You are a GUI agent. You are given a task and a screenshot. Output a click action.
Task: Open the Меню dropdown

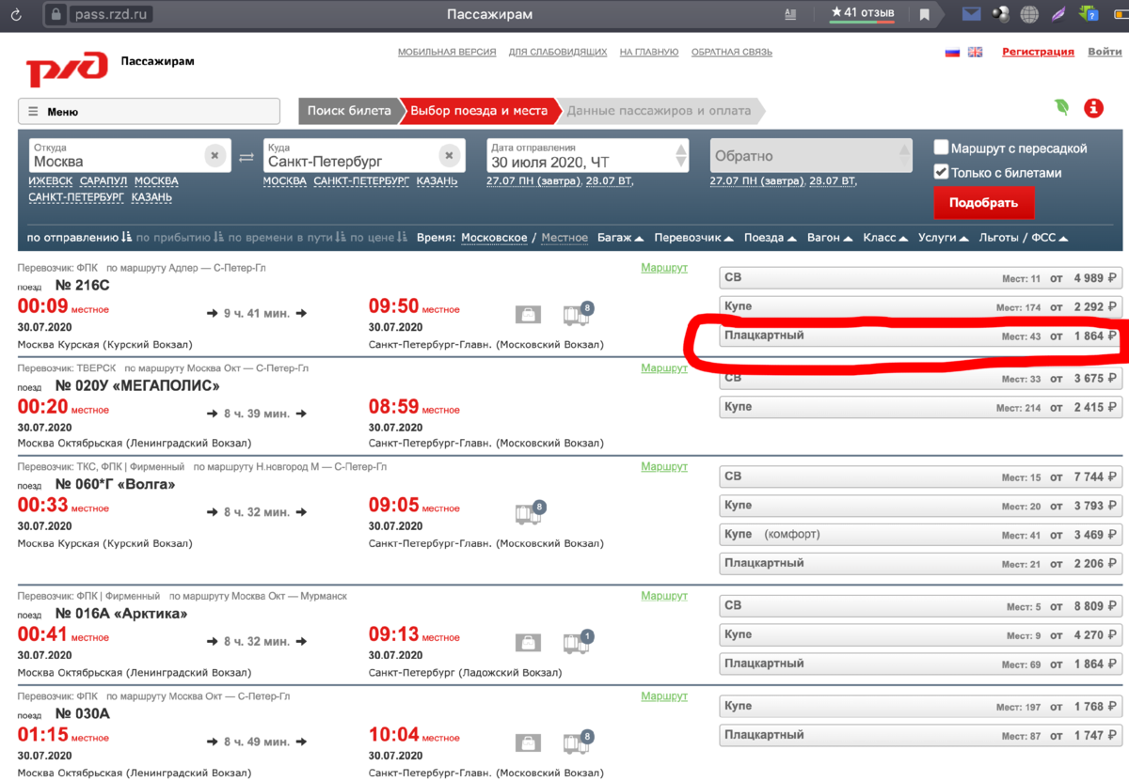[149, 111]
